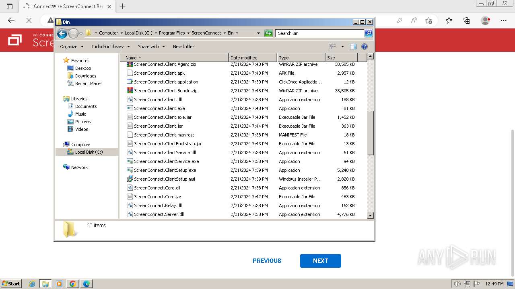Stop page loading in Edge
This screenshot has height=289, width=515.
click(29, 20)
